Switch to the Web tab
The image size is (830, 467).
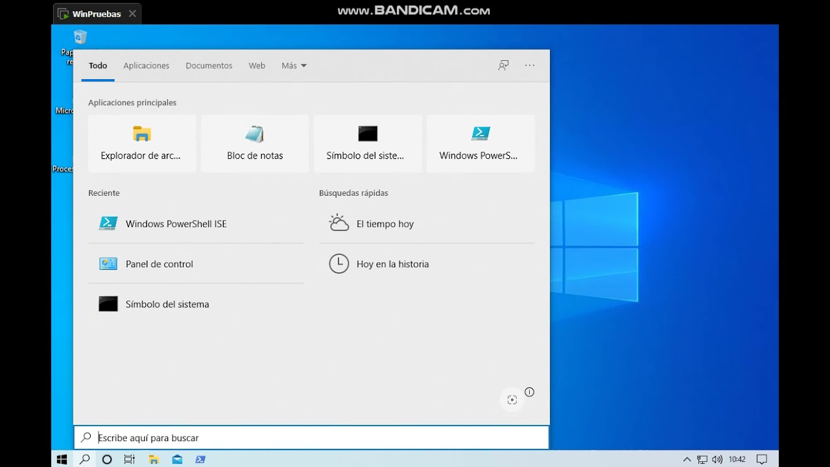click(x=257, y=66)
